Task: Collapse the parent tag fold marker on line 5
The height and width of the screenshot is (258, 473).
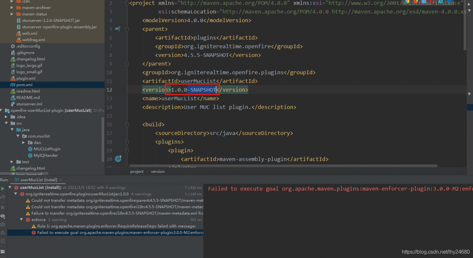Action: click(x=127, y=29)
